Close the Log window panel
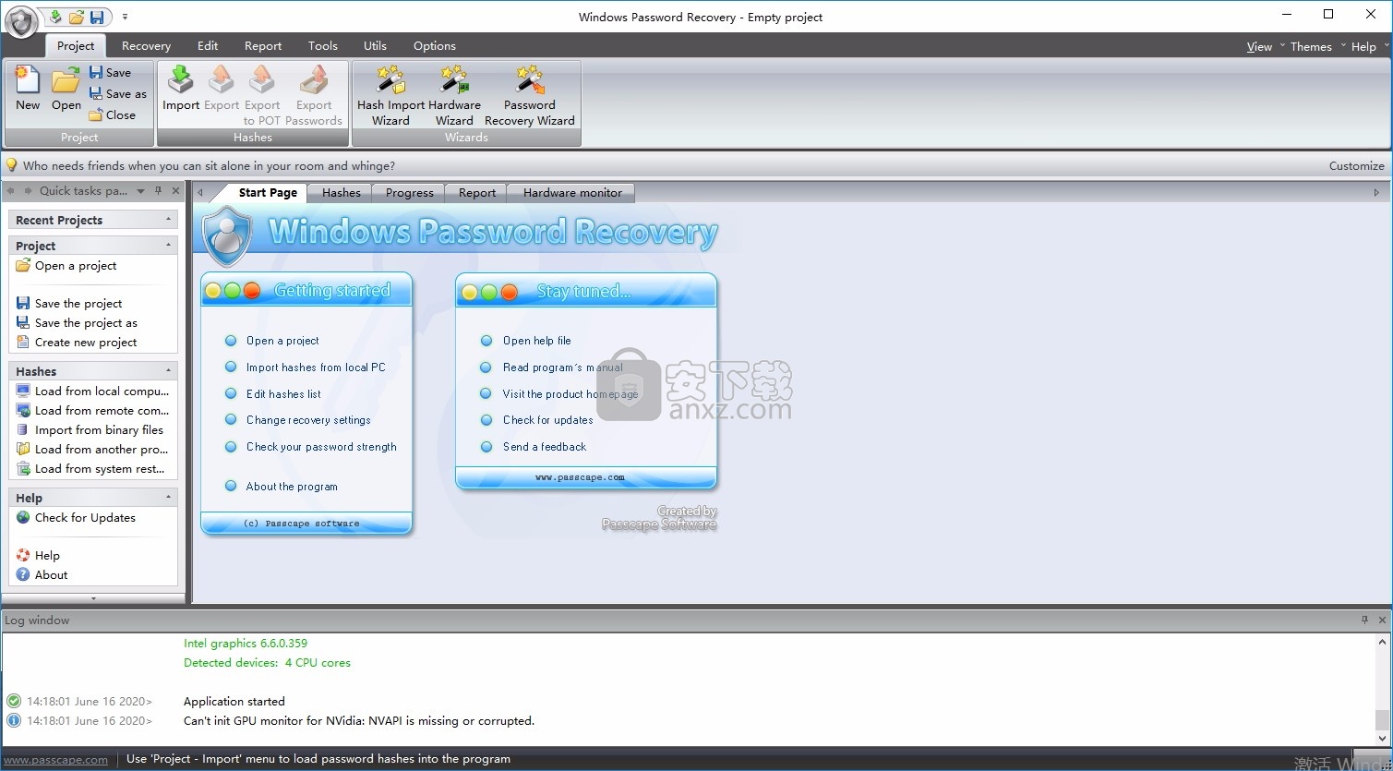 click(x=1382, y=620)
